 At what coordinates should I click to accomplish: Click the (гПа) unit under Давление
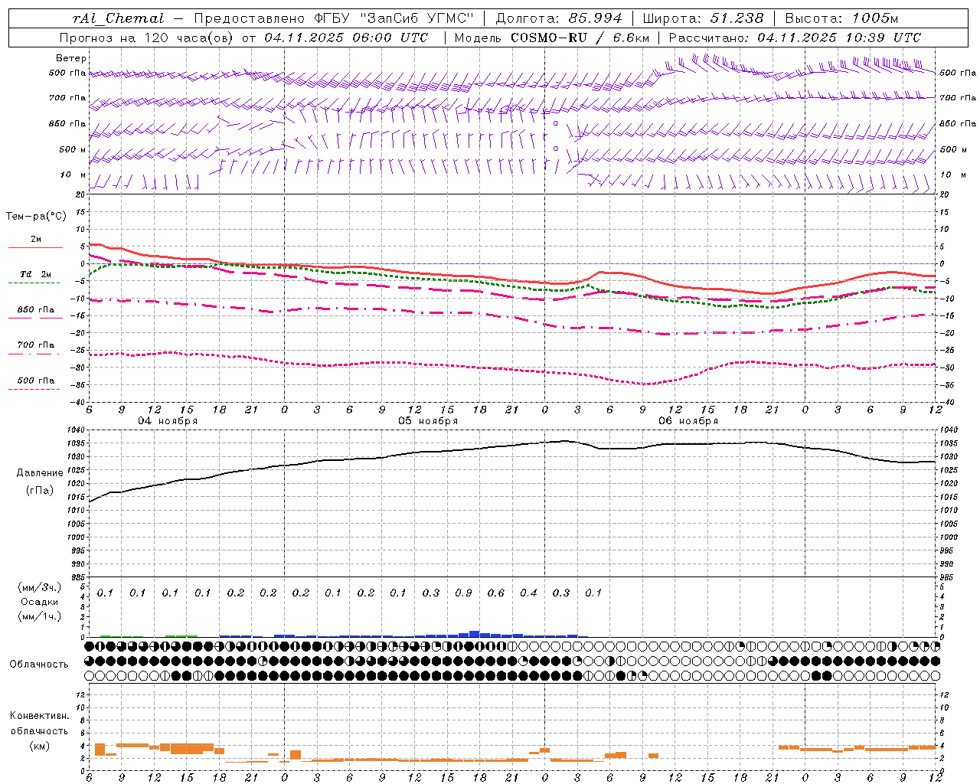point(40,491)
